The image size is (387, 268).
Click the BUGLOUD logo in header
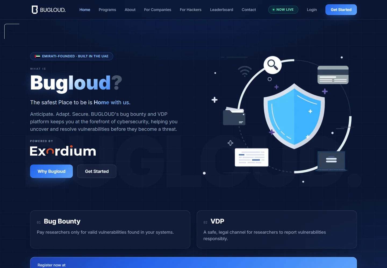coord(49,10)
